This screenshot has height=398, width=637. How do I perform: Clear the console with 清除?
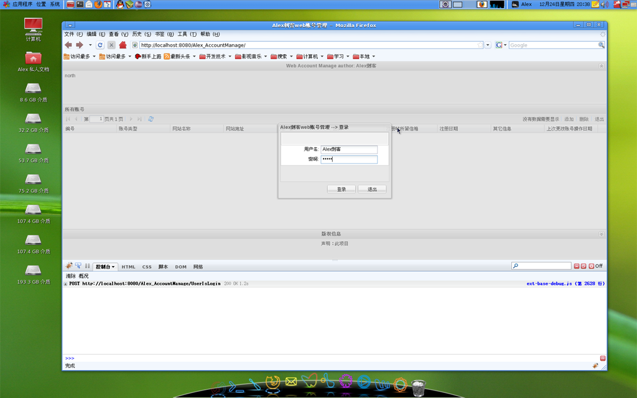click(x=71, y=275)
